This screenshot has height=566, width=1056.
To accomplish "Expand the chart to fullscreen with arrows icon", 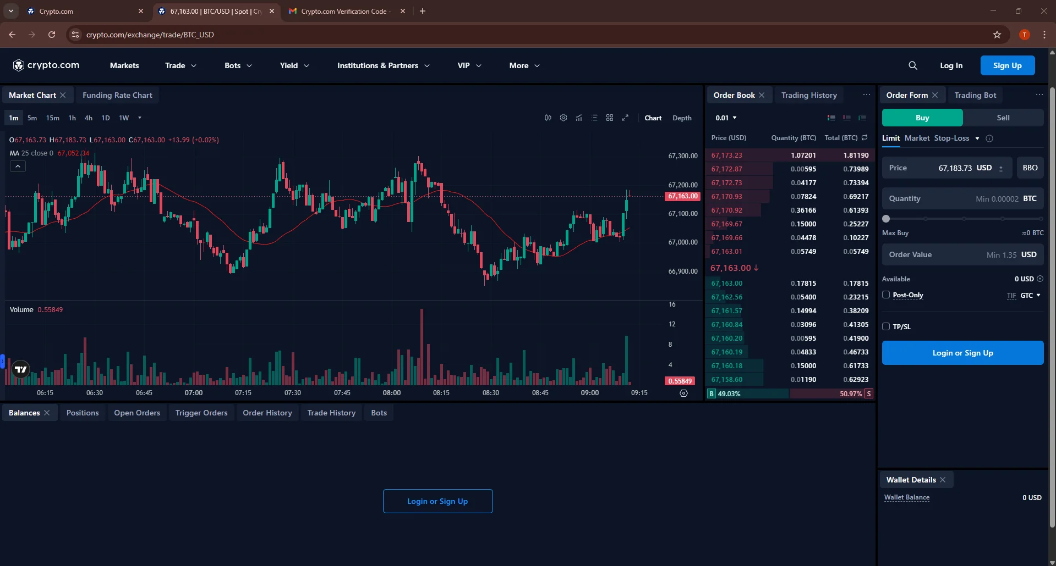I will pyautogui.click(x=626, y=118).
